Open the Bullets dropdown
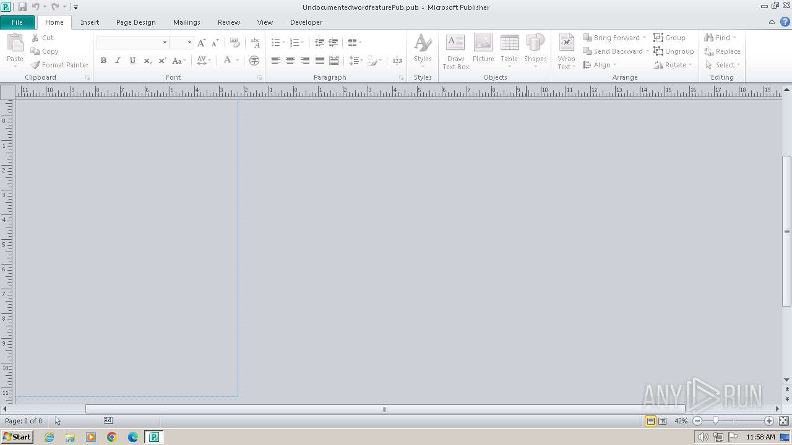Screen dimensions: 792x445 pos(278,43)
